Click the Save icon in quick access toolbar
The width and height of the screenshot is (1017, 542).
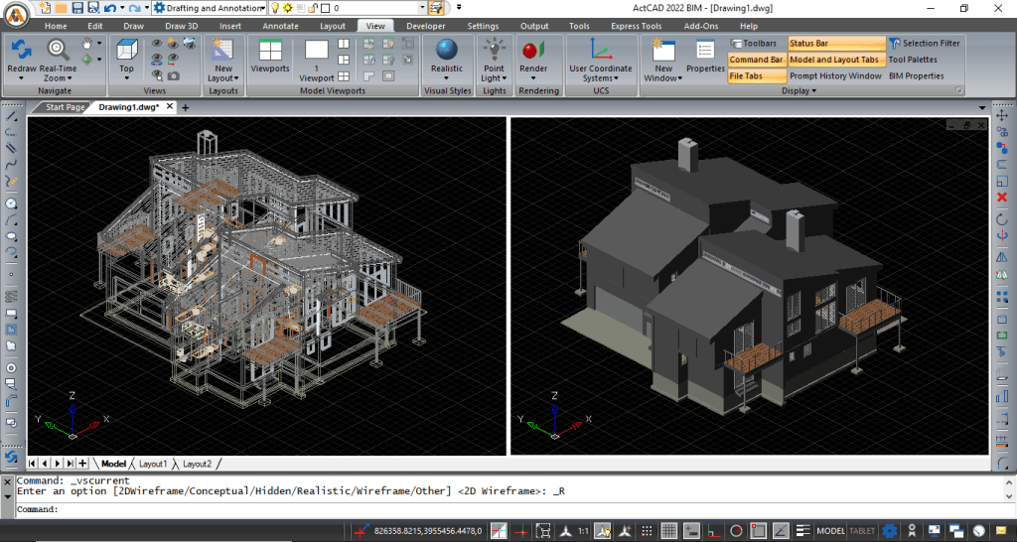tap(76, 8)
